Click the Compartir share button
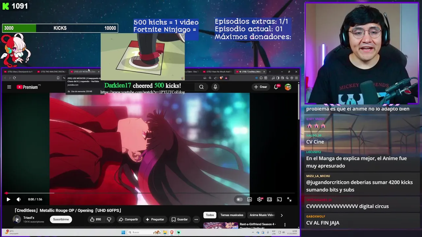The image size is (422, 237). (x=128, y=219)
